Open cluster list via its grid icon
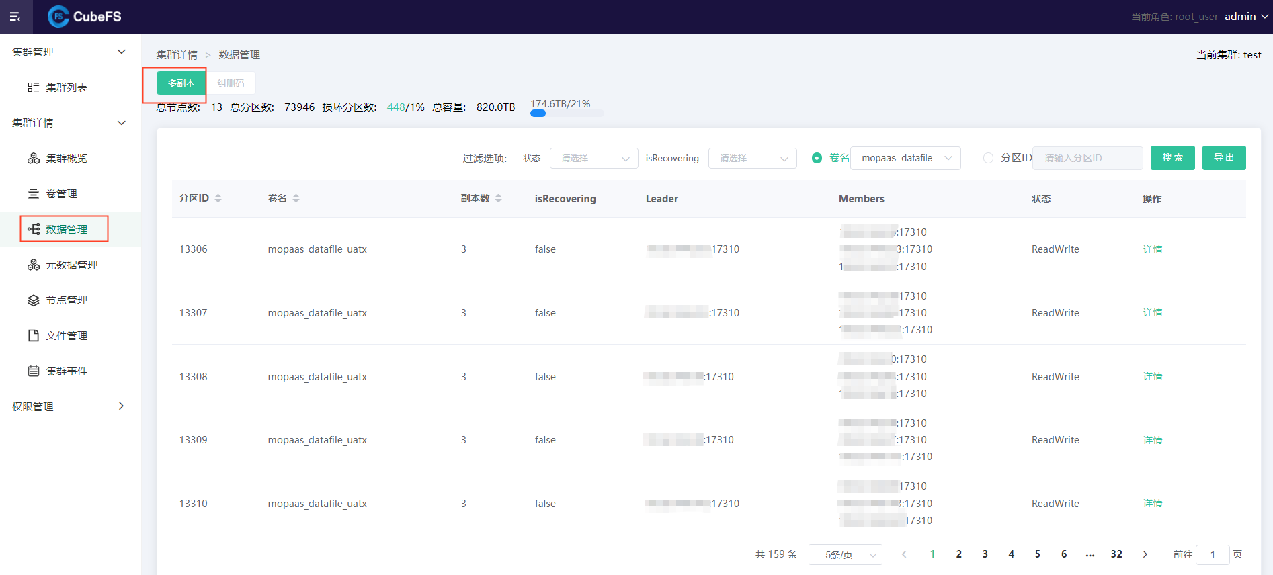 point(34,87)
